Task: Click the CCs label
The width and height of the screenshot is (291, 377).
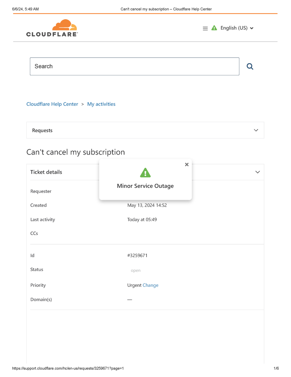Action: point(34,233)
